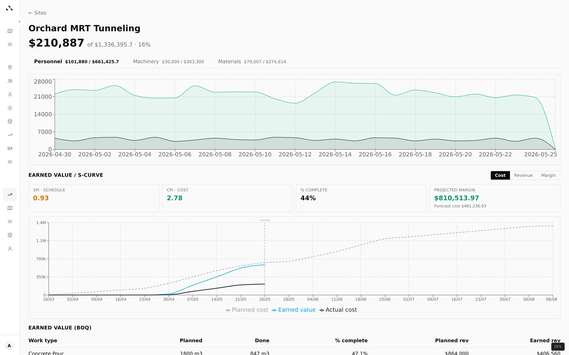This screenshot has width=569, height=355.
Task: Click the unhighlighted trending-up sidebar icon
Action: (x=10, y=135)
